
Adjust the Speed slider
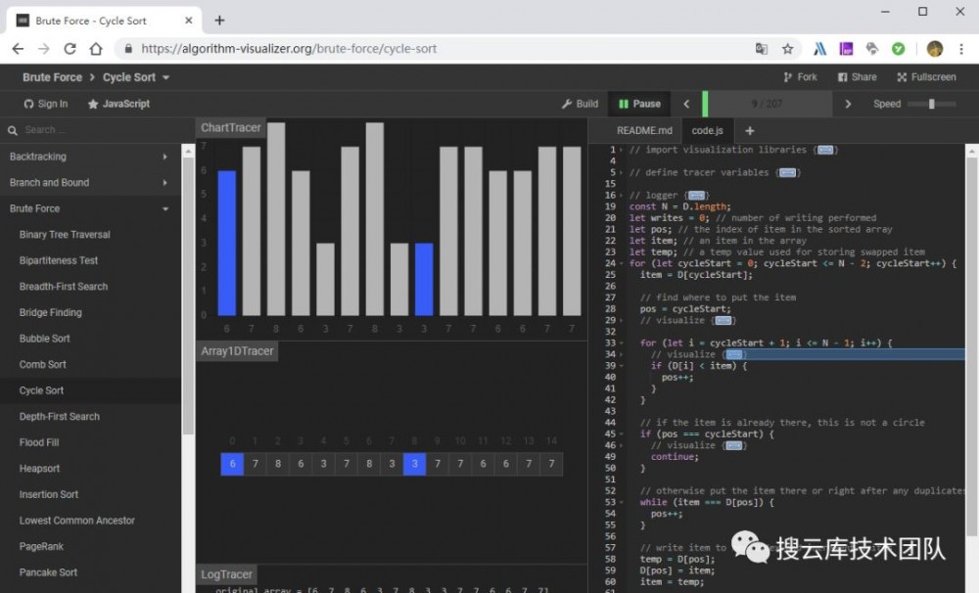pyautogui.click(x=932, y=104)
